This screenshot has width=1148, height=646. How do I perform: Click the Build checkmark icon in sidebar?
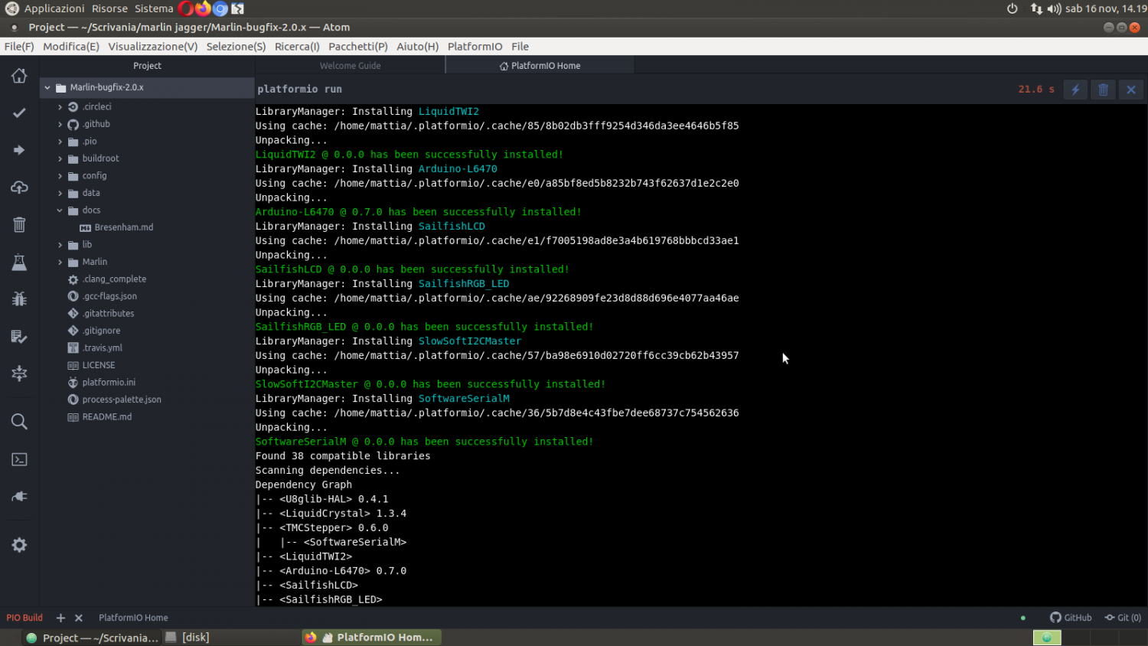[19, 113]
